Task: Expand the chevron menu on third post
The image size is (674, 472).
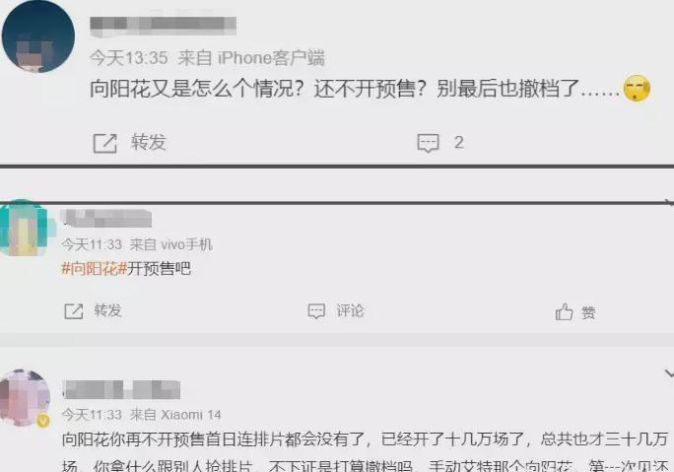Action: pyautogui.click(x=669, y=373)
